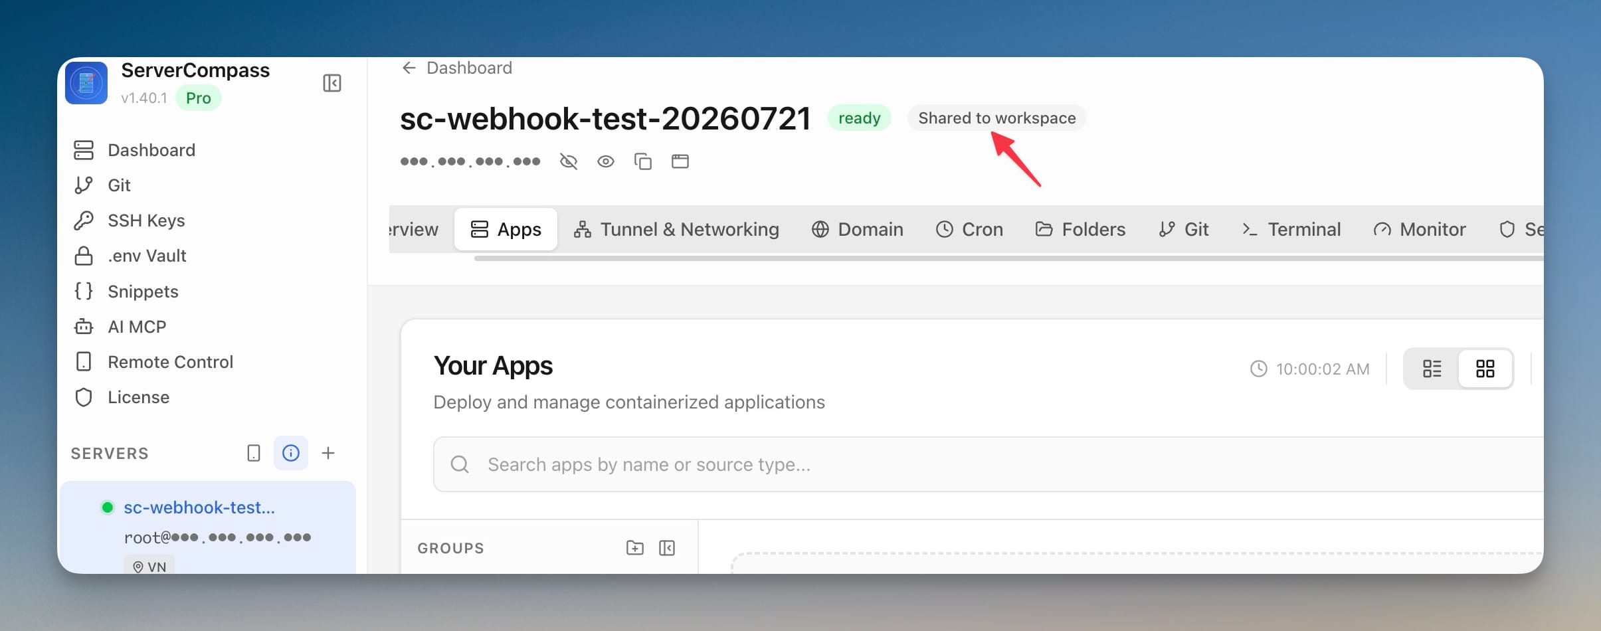Click the masked IP address text
Image resolution: width=1601 pixels, height=631 pixels.
coord(470,161)
